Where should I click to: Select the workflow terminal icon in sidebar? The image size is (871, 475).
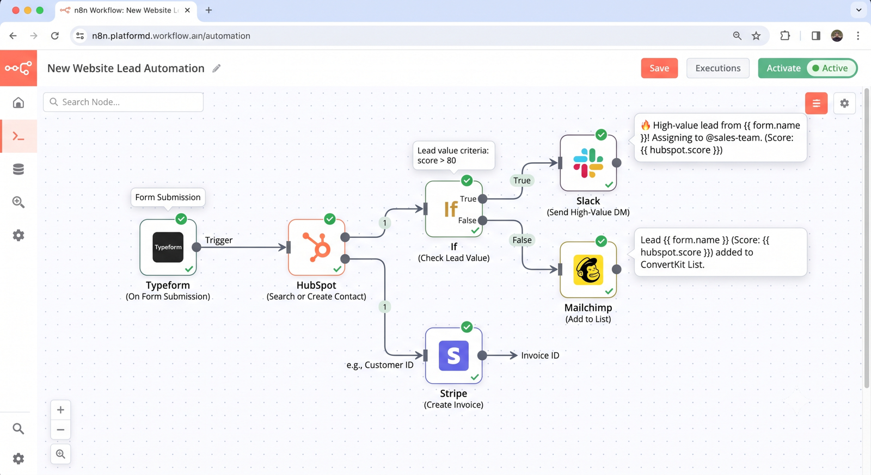19,136
